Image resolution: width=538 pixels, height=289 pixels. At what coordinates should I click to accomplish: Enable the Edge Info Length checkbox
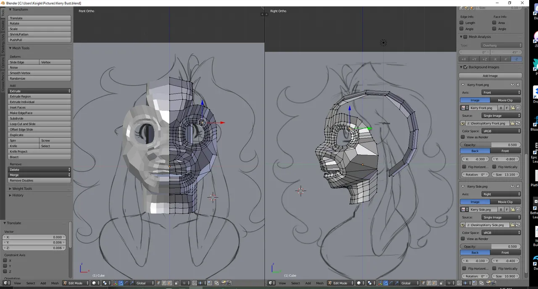(x=462, y=23)
